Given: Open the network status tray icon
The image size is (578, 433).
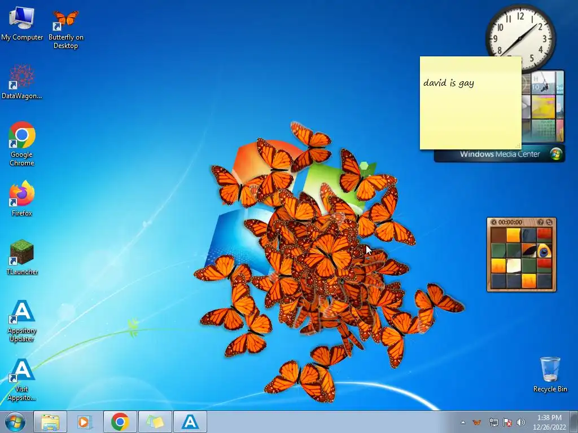Looking at the screenshot, I should [493, 422].
